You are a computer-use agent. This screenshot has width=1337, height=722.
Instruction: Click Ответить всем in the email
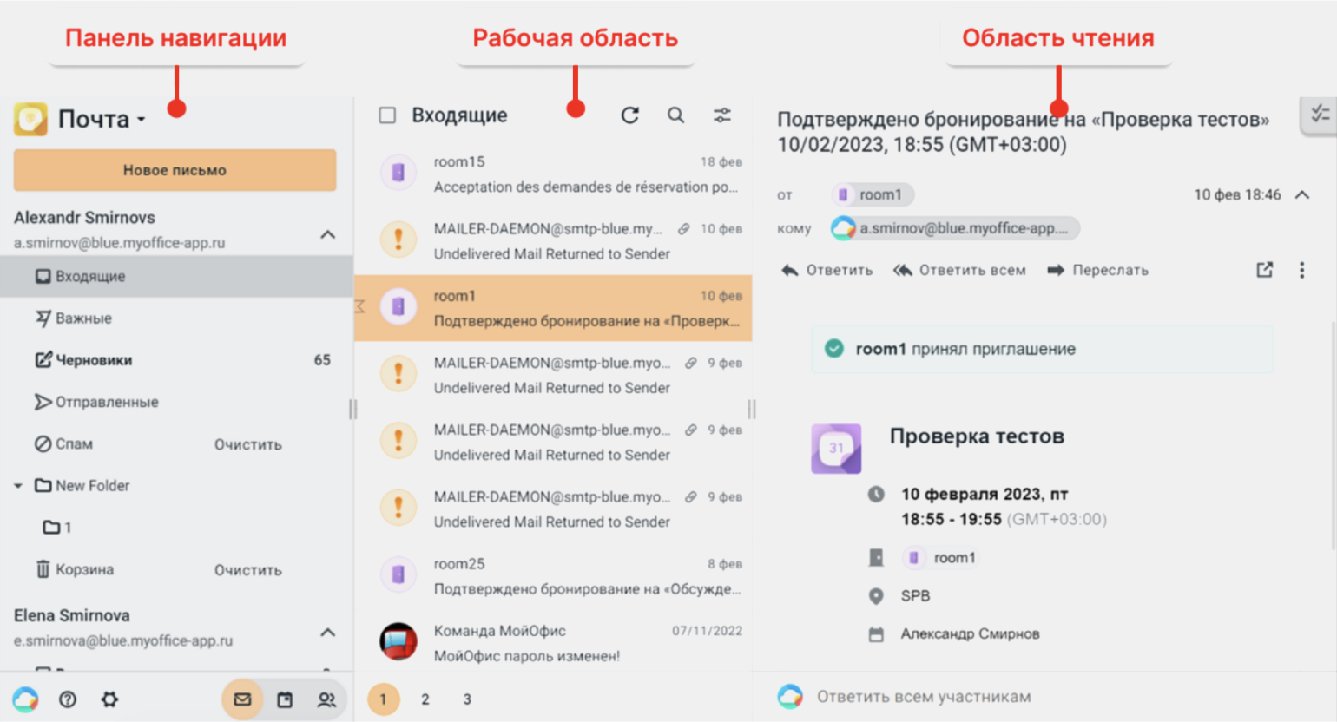[960, 270]
